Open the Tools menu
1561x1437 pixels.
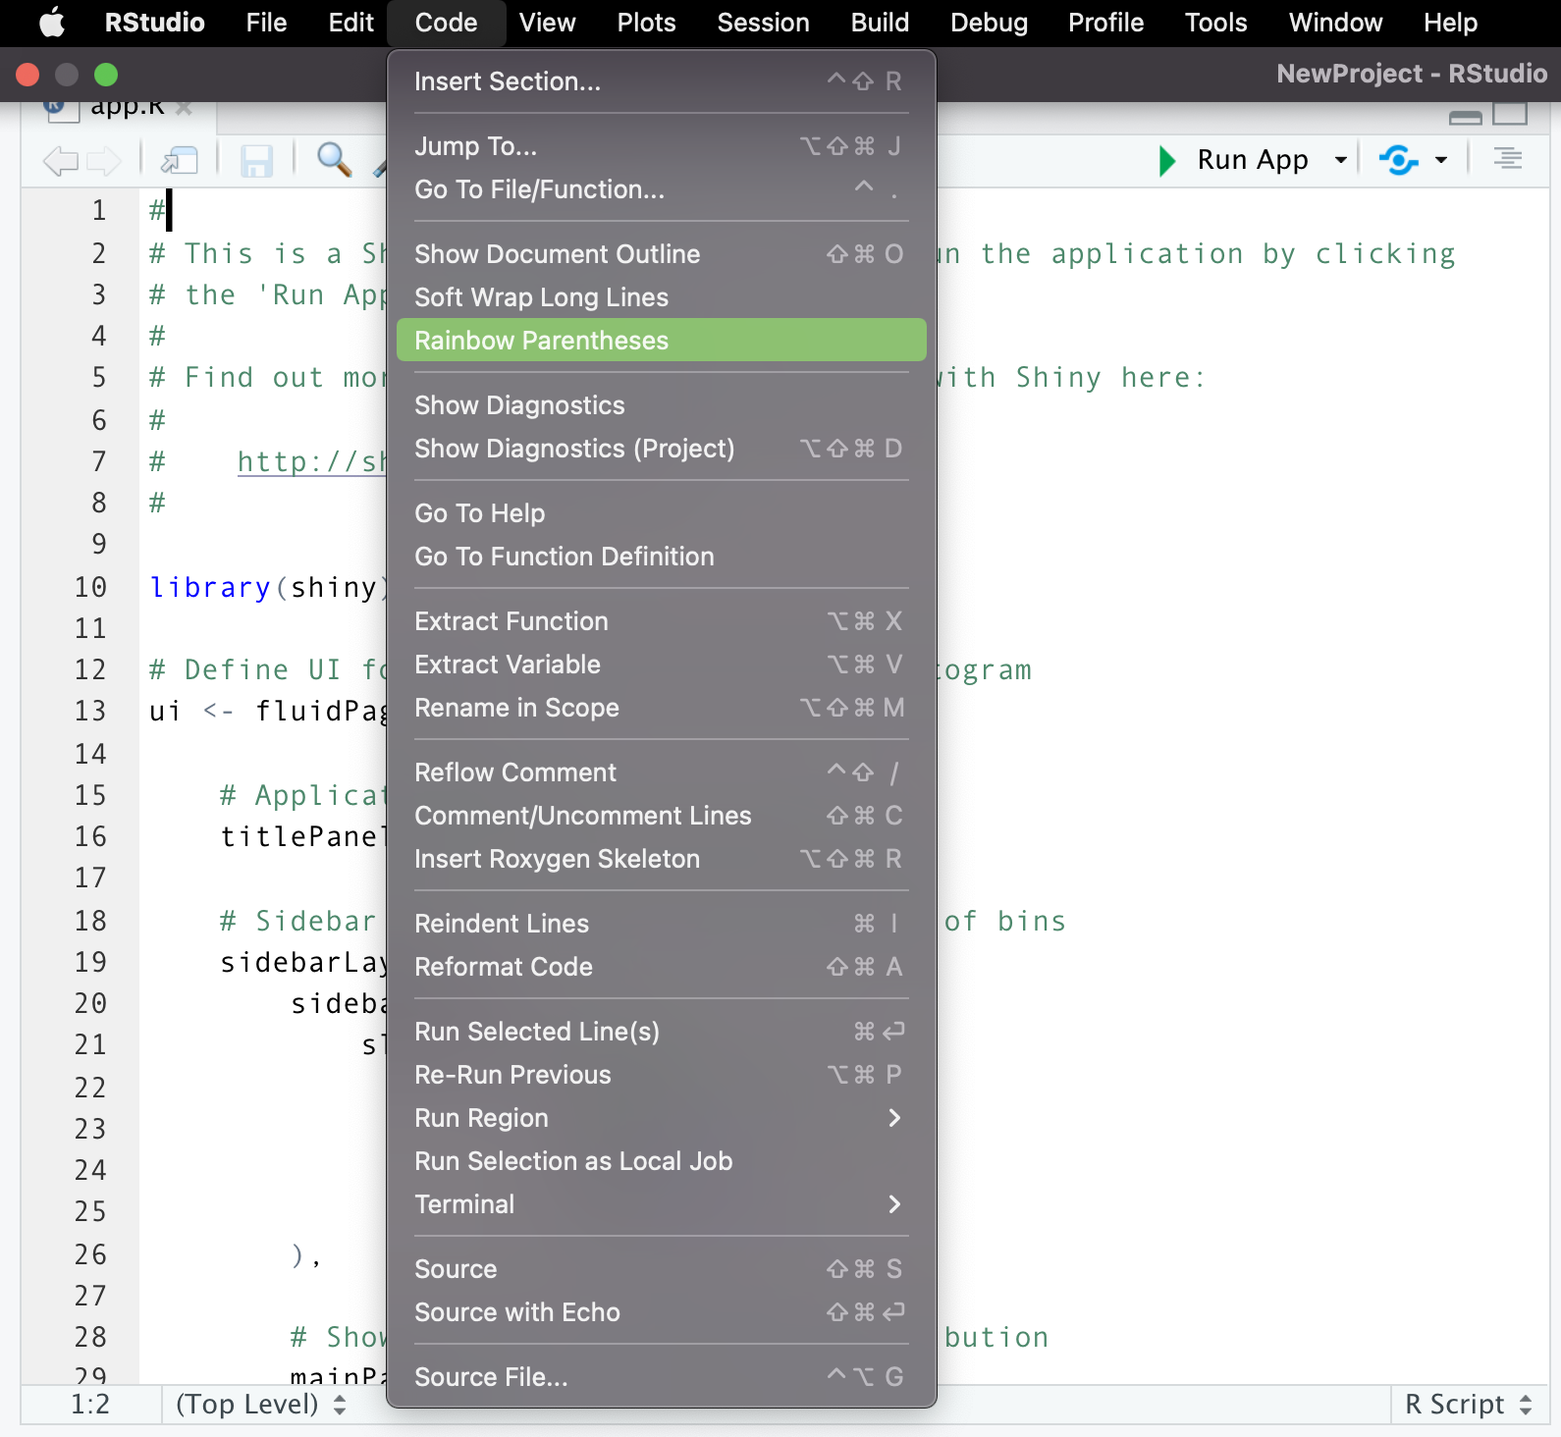(1215, 23)
